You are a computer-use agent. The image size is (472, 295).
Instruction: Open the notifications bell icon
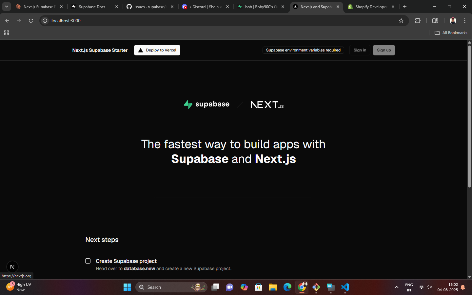coord(463,287)
